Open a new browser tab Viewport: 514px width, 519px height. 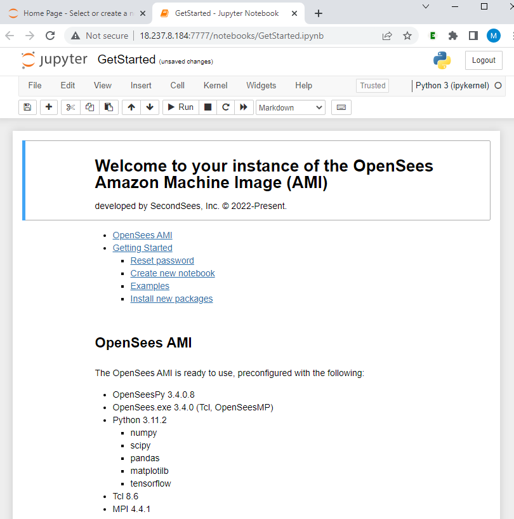tap(319, 13)
